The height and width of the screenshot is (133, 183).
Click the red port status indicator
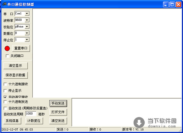[x=7, y=48]
